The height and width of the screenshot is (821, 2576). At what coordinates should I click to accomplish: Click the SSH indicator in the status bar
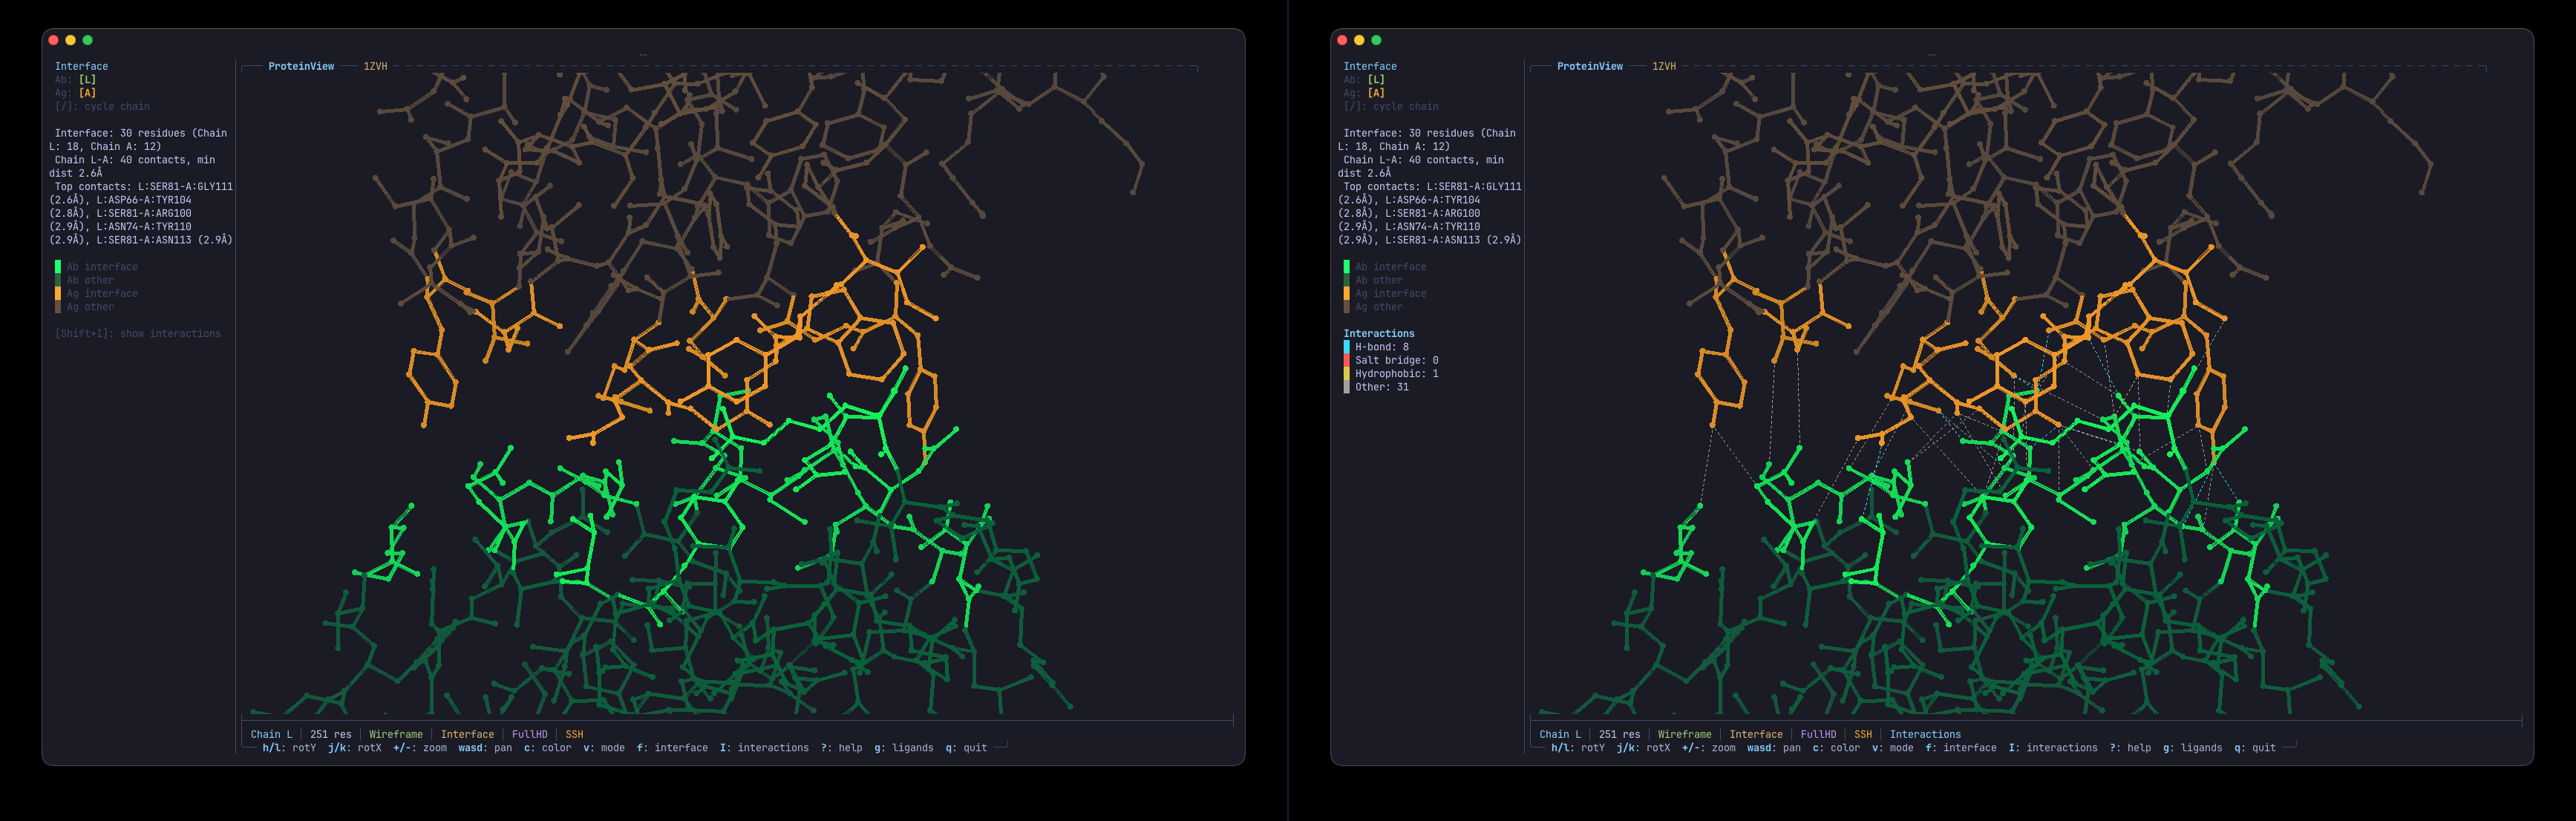click(x=575, y=733)
